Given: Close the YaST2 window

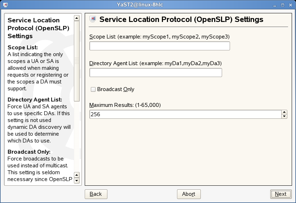Looking at the screenshot, I should coord(290,5).
